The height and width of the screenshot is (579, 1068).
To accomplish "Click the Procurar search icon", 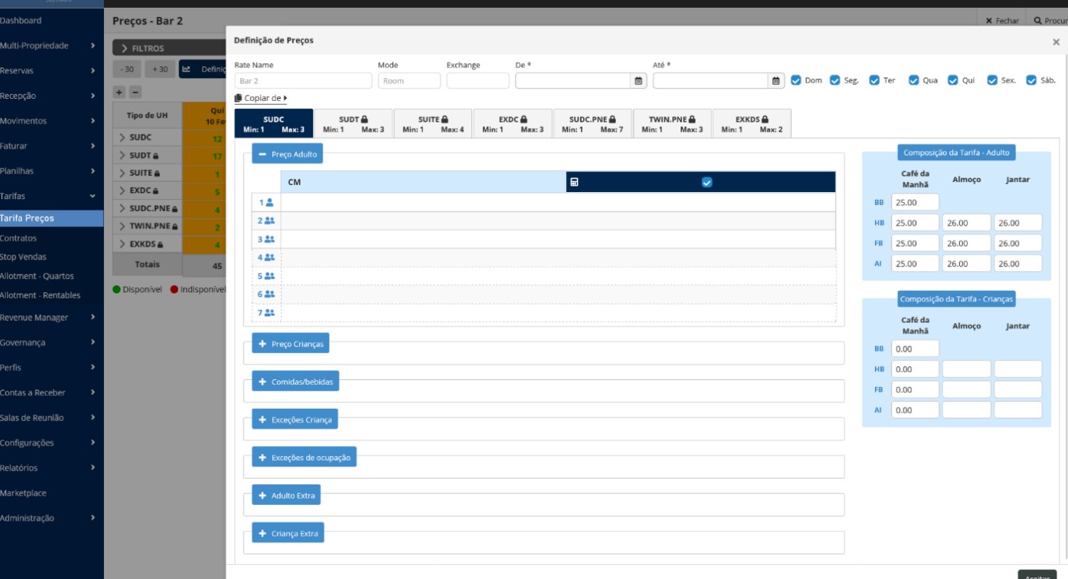I will pos(1037,21).
